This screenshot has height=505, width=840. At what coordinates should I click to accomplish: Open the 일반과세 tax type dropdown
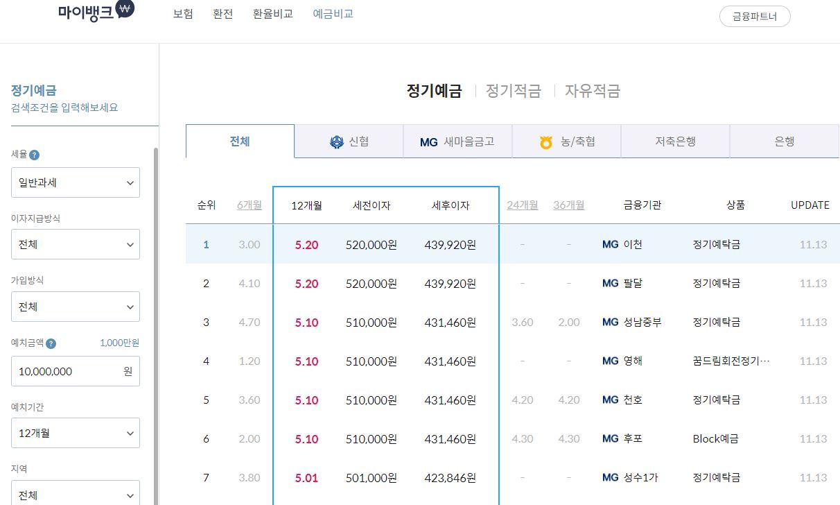pos(75,182)
